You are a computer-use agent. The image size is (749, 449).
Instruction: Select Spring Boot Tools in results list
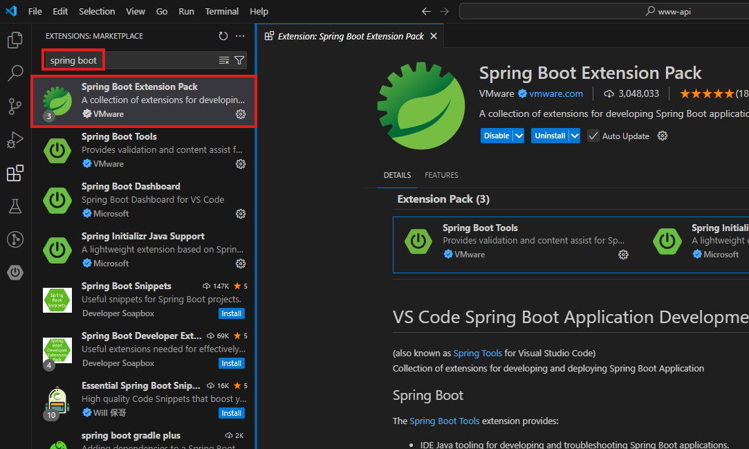click(143, 150)
